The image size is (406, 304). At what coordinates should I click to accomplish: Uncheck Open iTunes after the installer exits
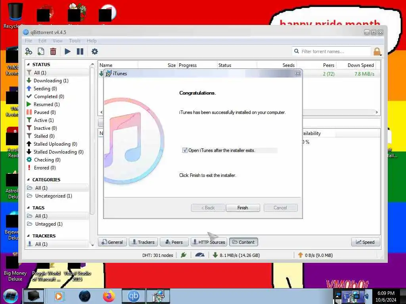pyautogui.click(x=185, y=150)
